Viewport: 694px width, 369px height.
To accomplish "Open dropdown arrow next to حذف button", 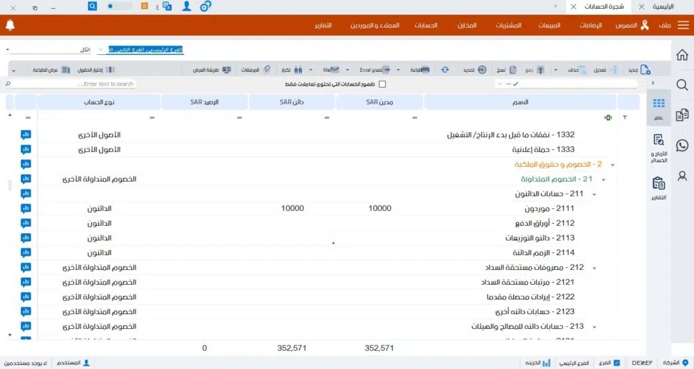I will [x=556, y=70].
